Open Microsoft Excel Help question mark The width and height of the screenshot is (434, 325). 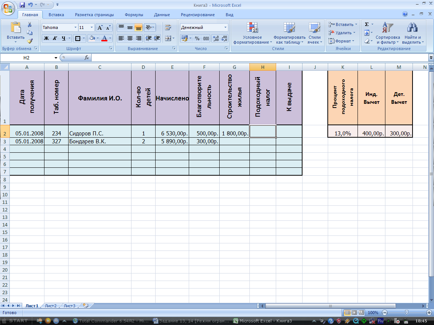pos(405,14)
